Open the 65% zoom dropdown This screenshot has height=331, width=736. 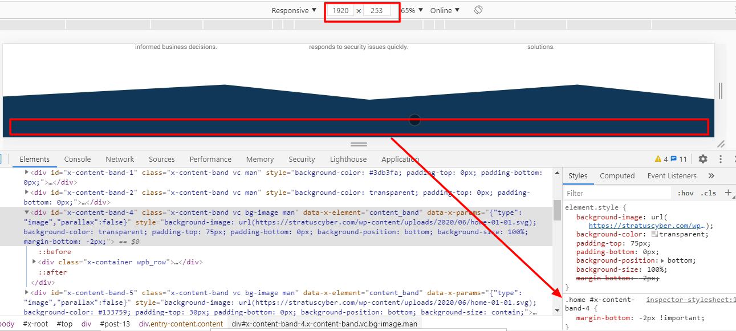412,10
